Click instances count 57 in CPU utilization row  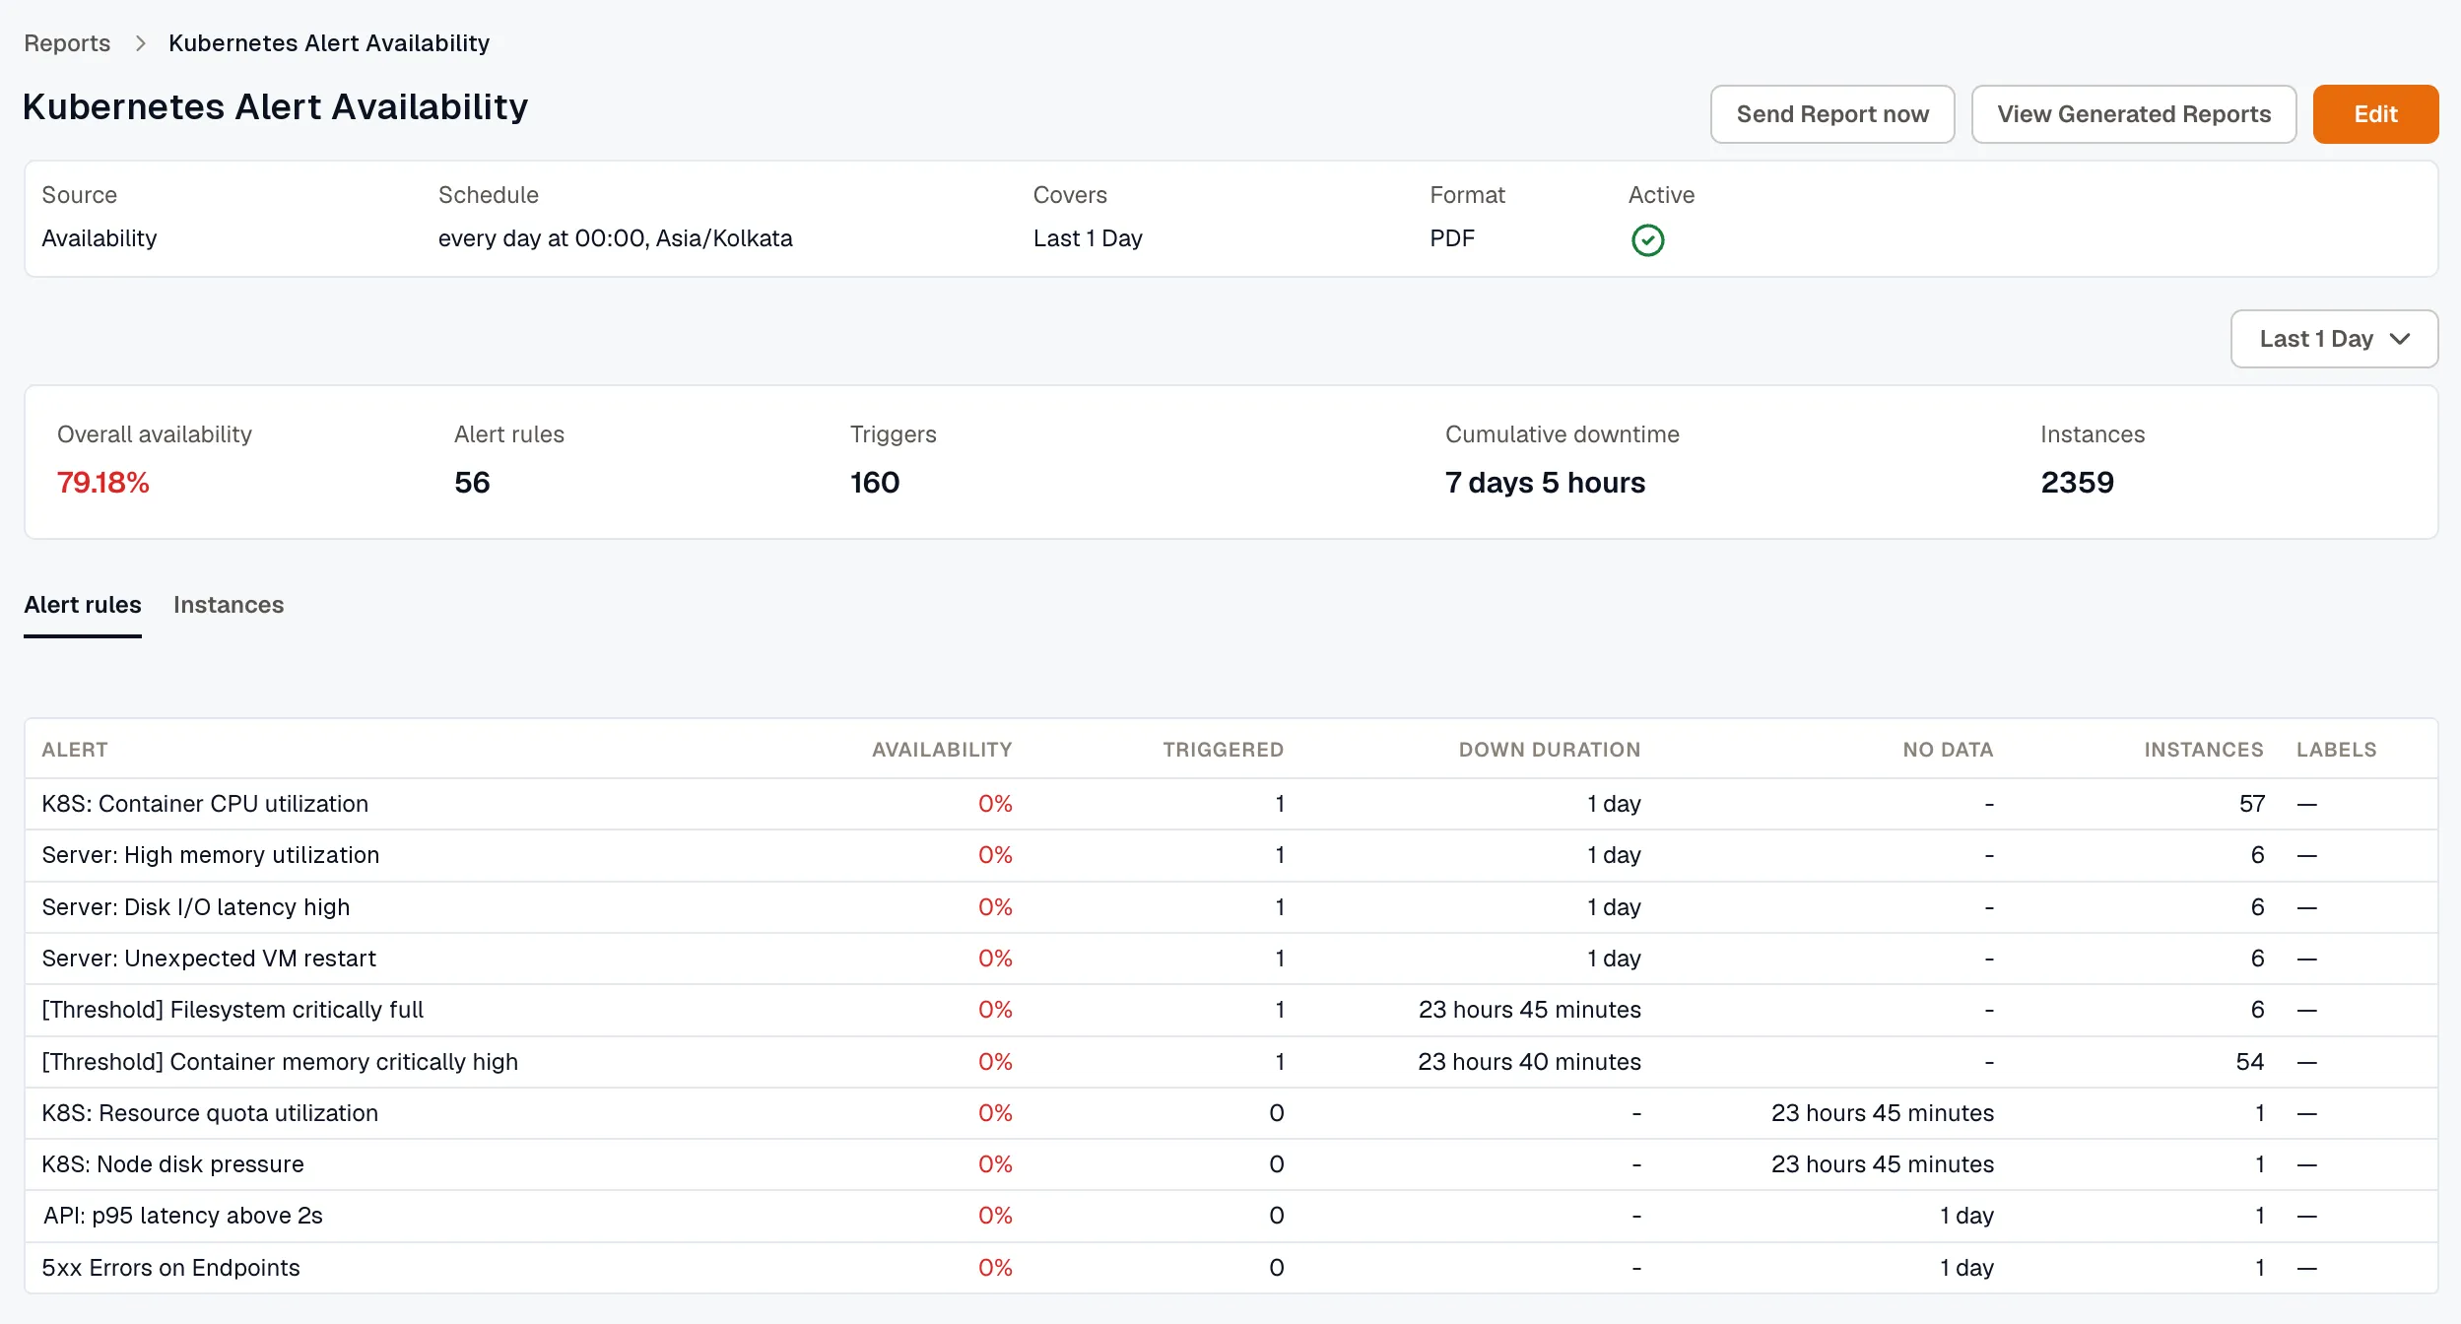point(2252,804)
